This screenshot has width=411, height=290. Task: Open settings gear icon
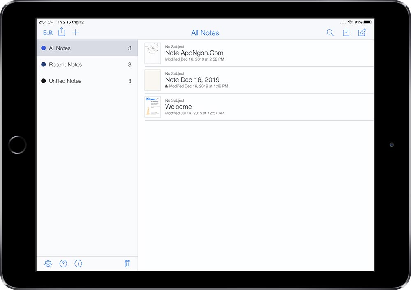48,264
